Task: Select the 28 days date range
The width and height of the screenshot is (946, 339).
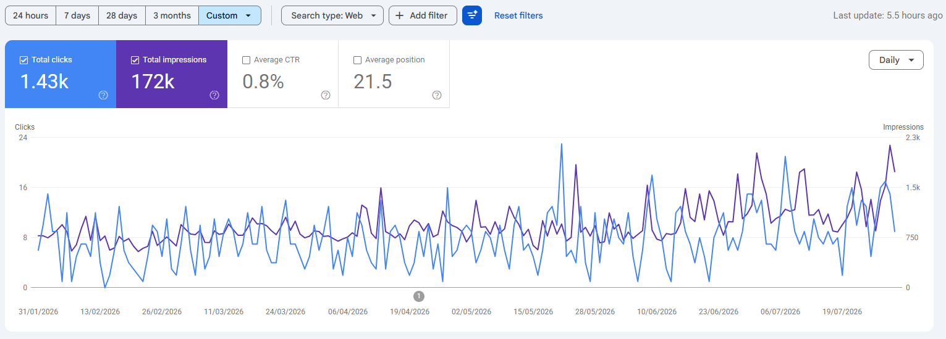Action: [122, 15]
